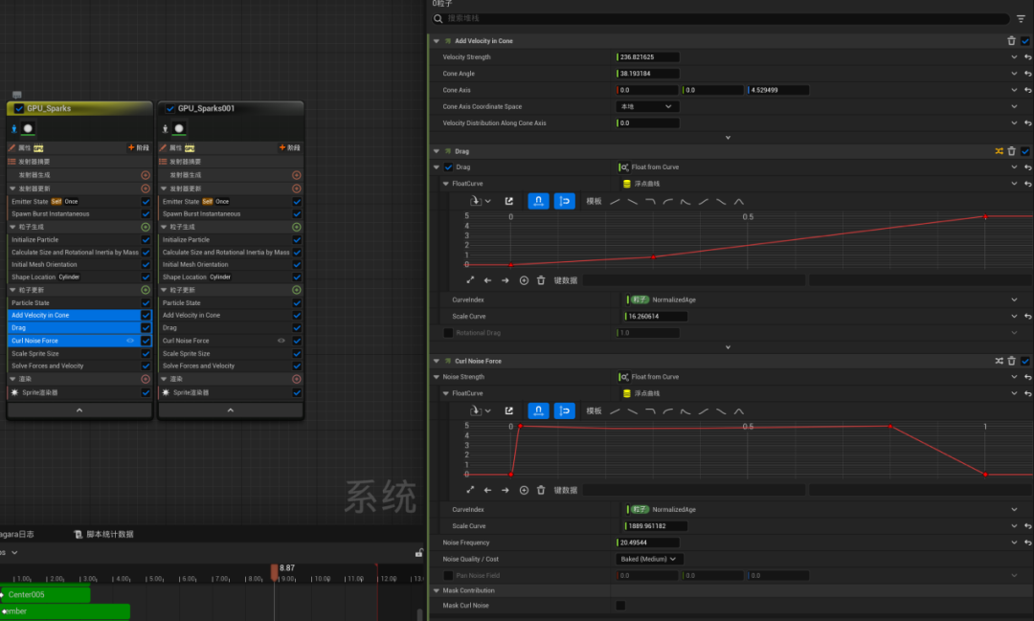Add a stage to GPU_Sparks001 emitter
The image size is (1034, 621).
pyautogui.click(x=290, y=147)
